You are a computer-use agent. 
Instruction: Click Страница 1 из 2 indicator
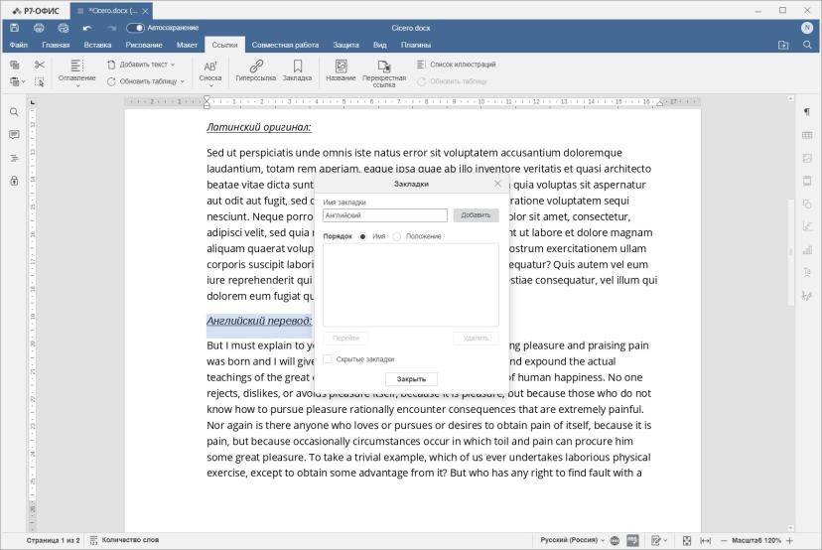click(x=53, y=540)
